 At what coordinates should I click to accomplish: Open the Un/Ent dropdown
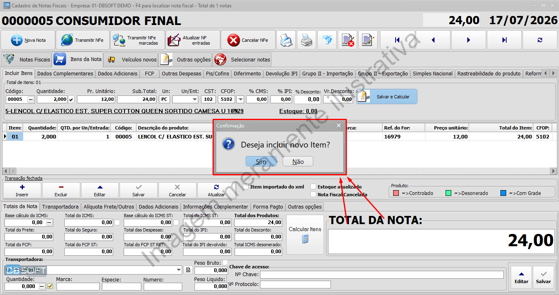tap(194, 99)
